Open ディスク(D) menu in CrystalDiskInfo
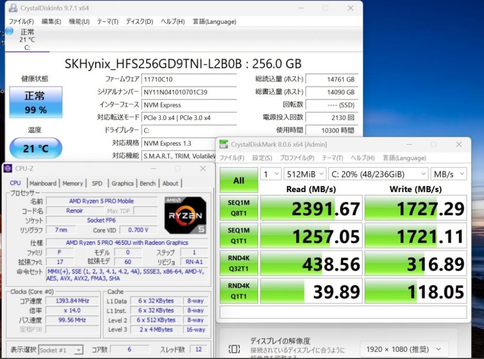Image resolution: width=484 pixels, height=359 pixels. point(139,22)
